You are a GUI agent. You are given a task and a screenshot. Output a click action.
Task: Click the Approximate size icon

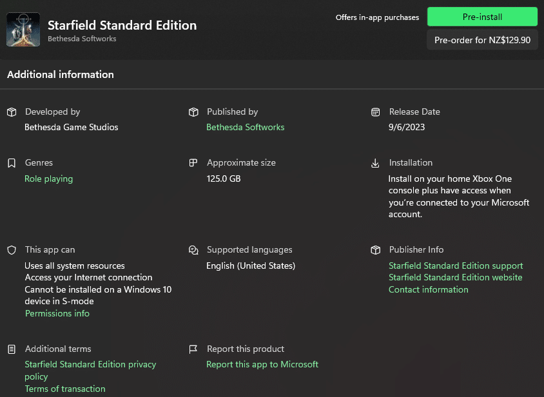click(x=193, y=163)
